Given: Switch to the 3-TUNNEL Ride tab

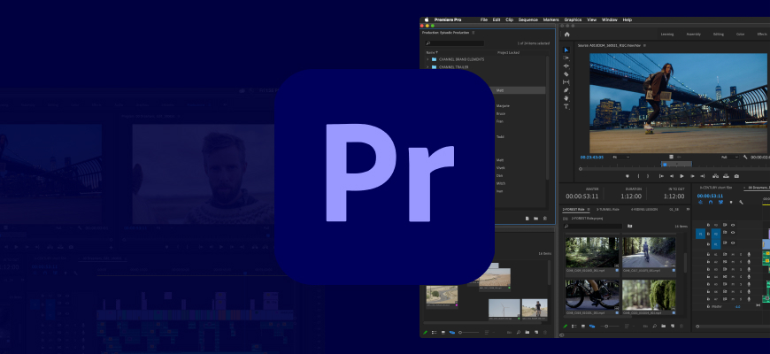Looking at the screenshot, I should (607, 209).
